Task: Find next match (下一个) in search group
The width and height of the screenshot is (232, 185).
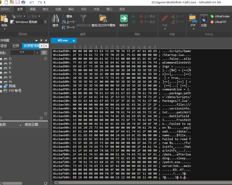Action: [68, 28]
